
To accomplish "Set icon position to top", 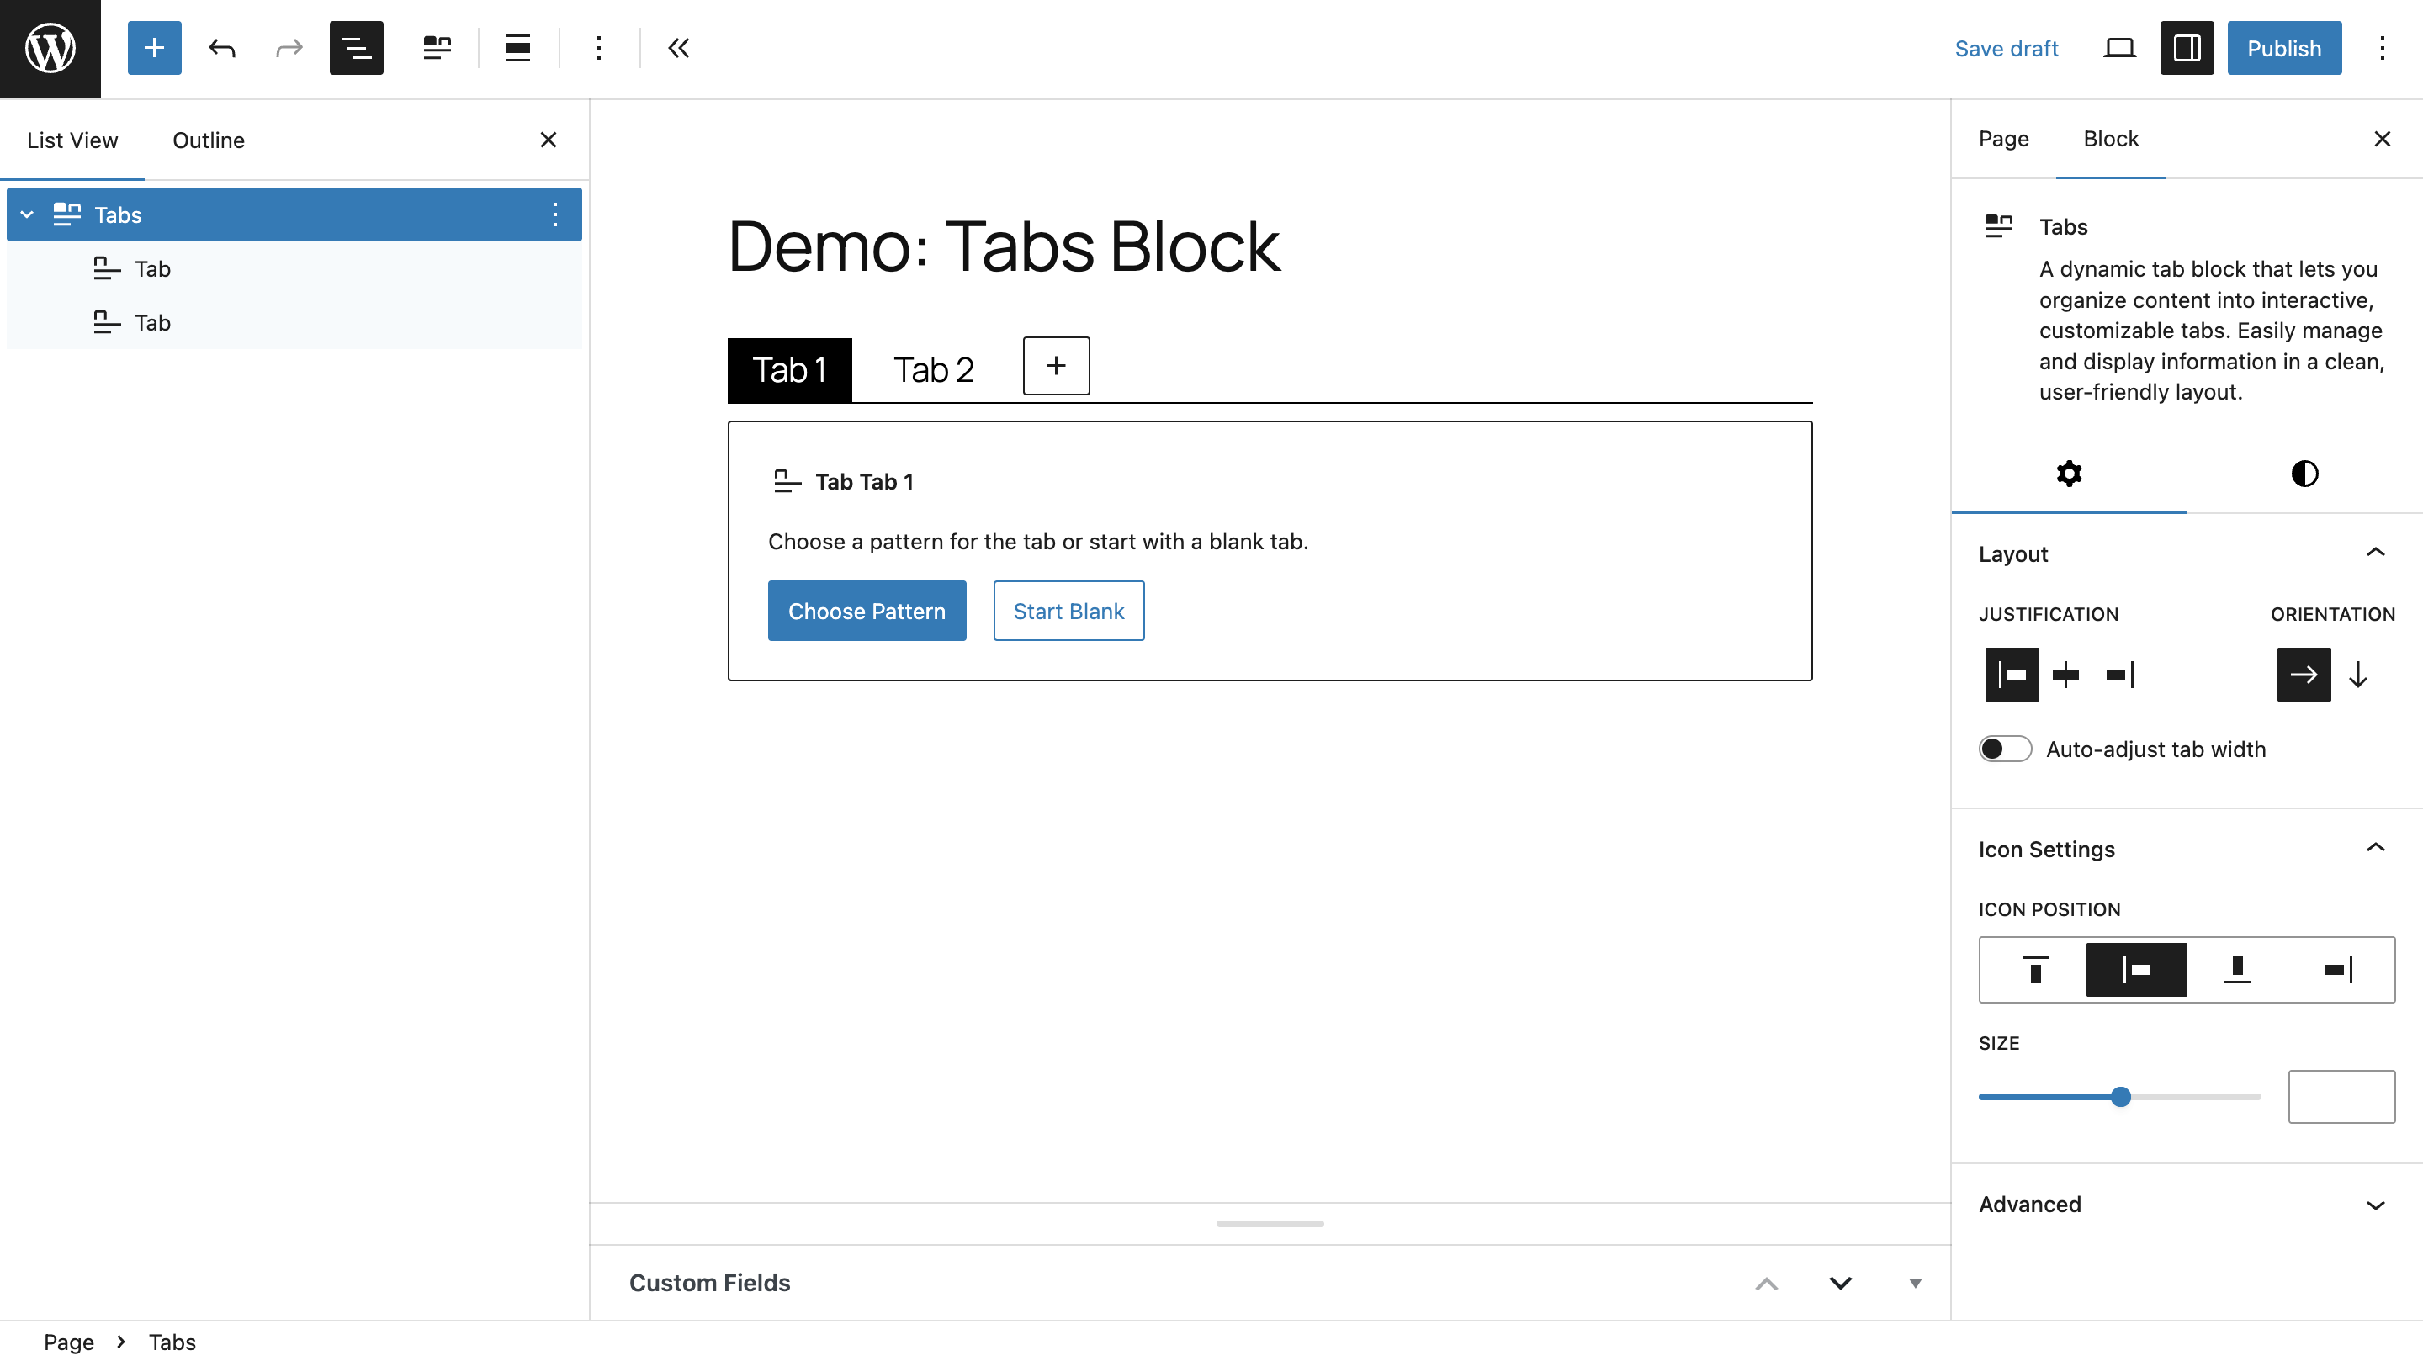I will tap(2034, 969).
